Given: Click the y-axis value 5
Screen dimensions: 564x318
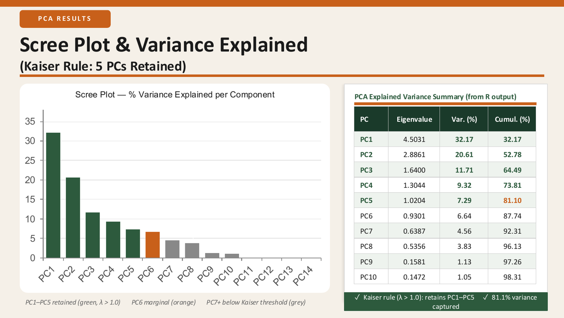Looking at the screenshot, I should 33,239.
